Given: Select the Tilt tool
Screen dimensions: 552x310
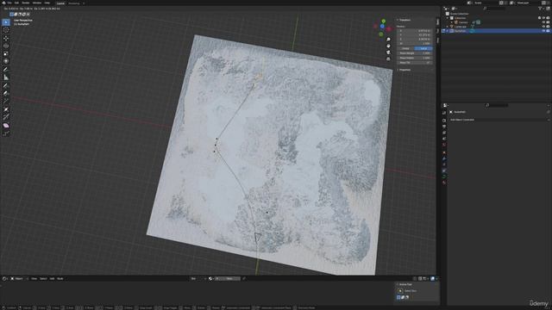Looking at the screenshot, I should (6, 117).
